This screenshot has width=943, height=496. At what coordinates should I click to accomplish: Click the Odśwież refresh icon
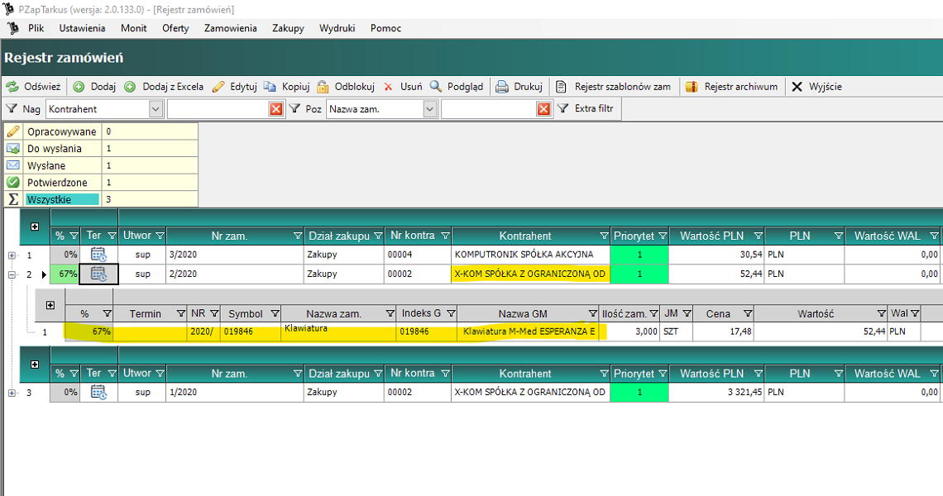[12, 87]
